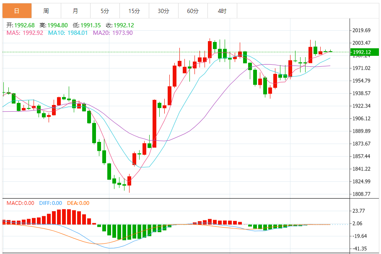
Task: Click the 高:1994.80 high price text
Action: coord(54,25)
